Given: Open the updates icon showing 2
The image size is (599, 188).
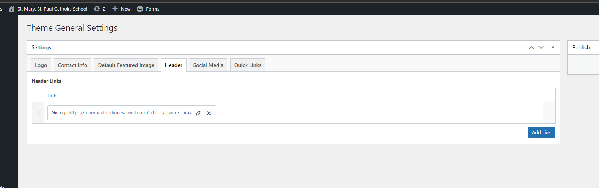Looking at the screenshot, I should [x=97, y=9].
